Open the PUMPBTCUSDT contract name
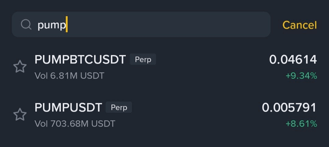 tap(80, 60)
